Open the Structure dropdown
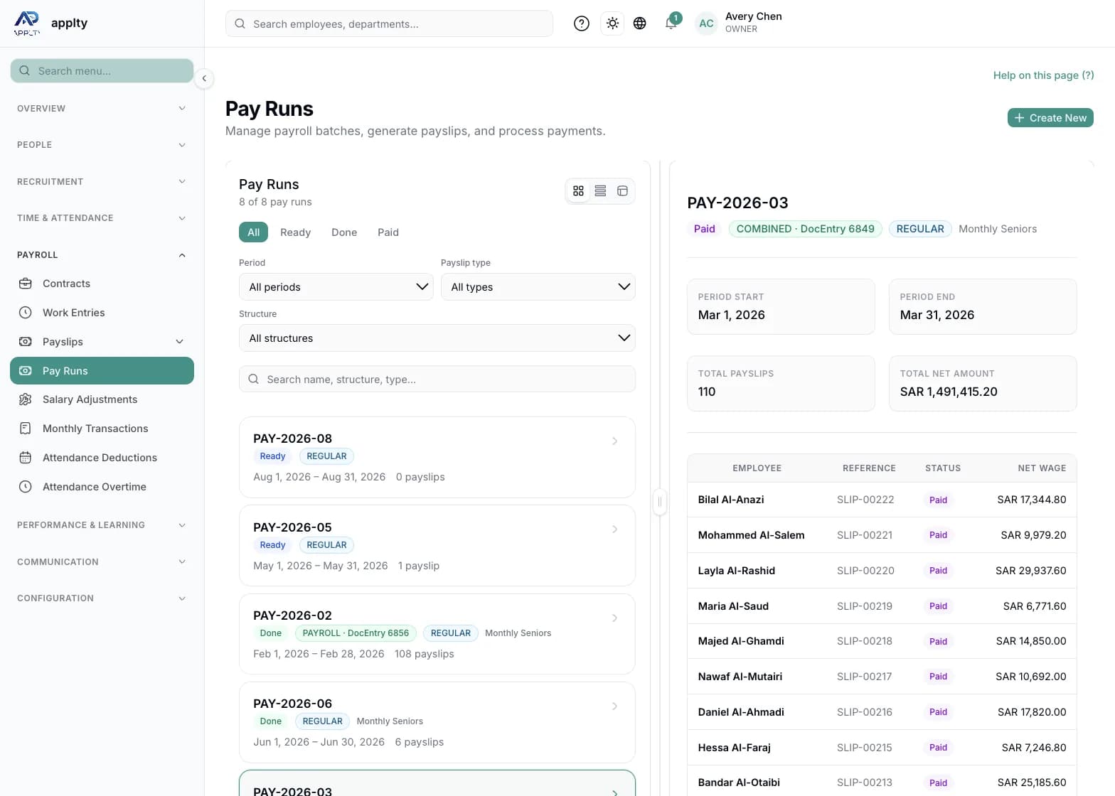Image resolution: width=1115 pixels, height=796 pixels. [x=437, y=338]
